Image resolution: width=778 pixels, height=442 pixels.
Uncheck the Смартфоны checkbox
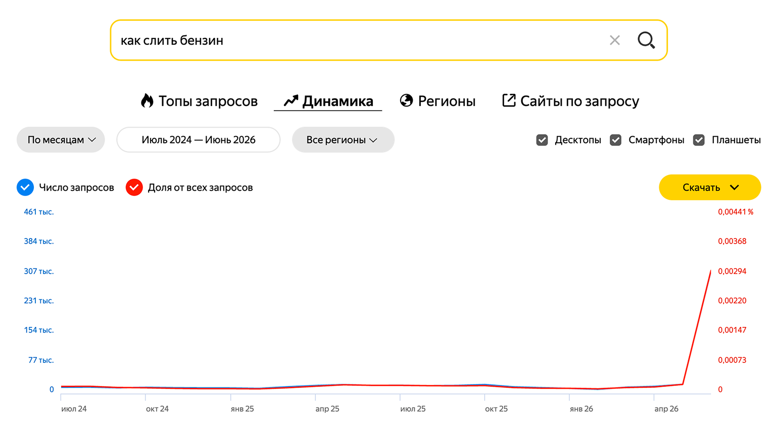click(615, 140)
